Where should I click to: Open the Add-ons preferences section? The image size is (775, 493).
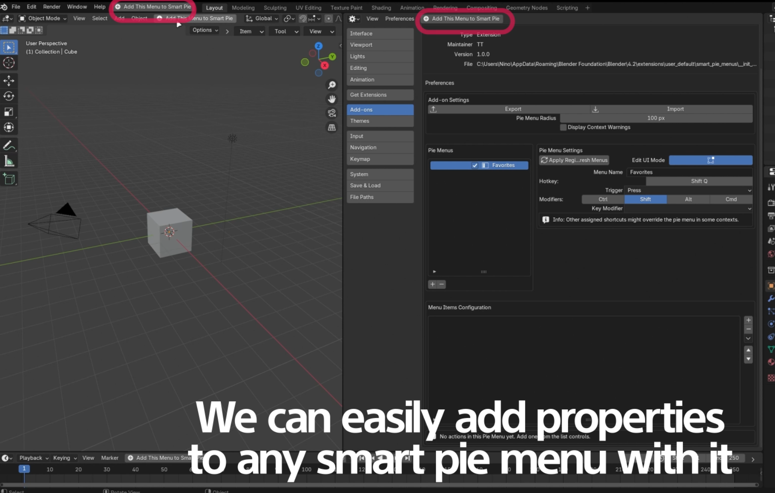(380, 110)
